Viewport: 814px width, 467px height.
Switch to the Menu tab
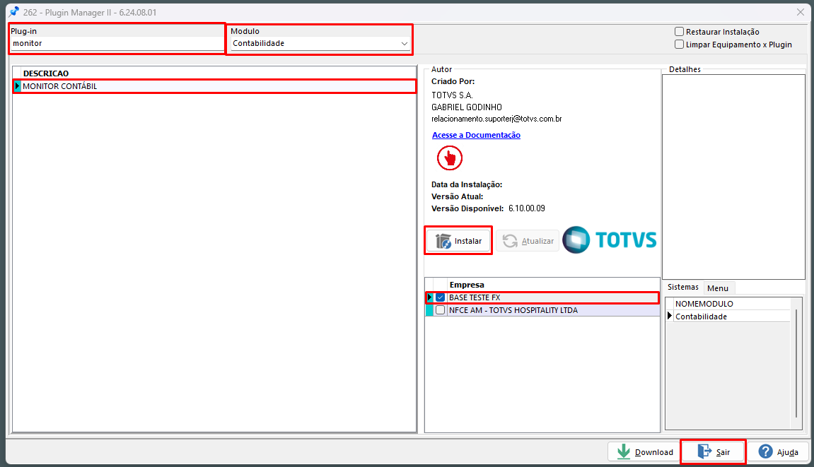[x=718, y=288]
